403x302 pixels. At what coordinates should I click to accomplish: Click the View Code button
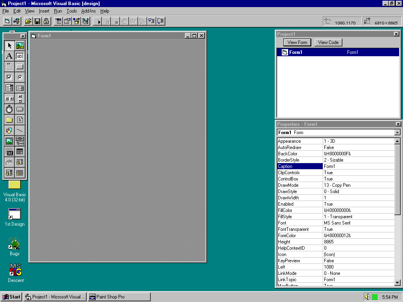[328, 42]
